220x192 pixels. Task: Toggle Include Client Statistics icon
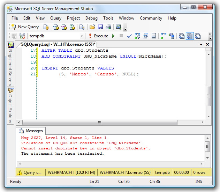pos(172,36)
